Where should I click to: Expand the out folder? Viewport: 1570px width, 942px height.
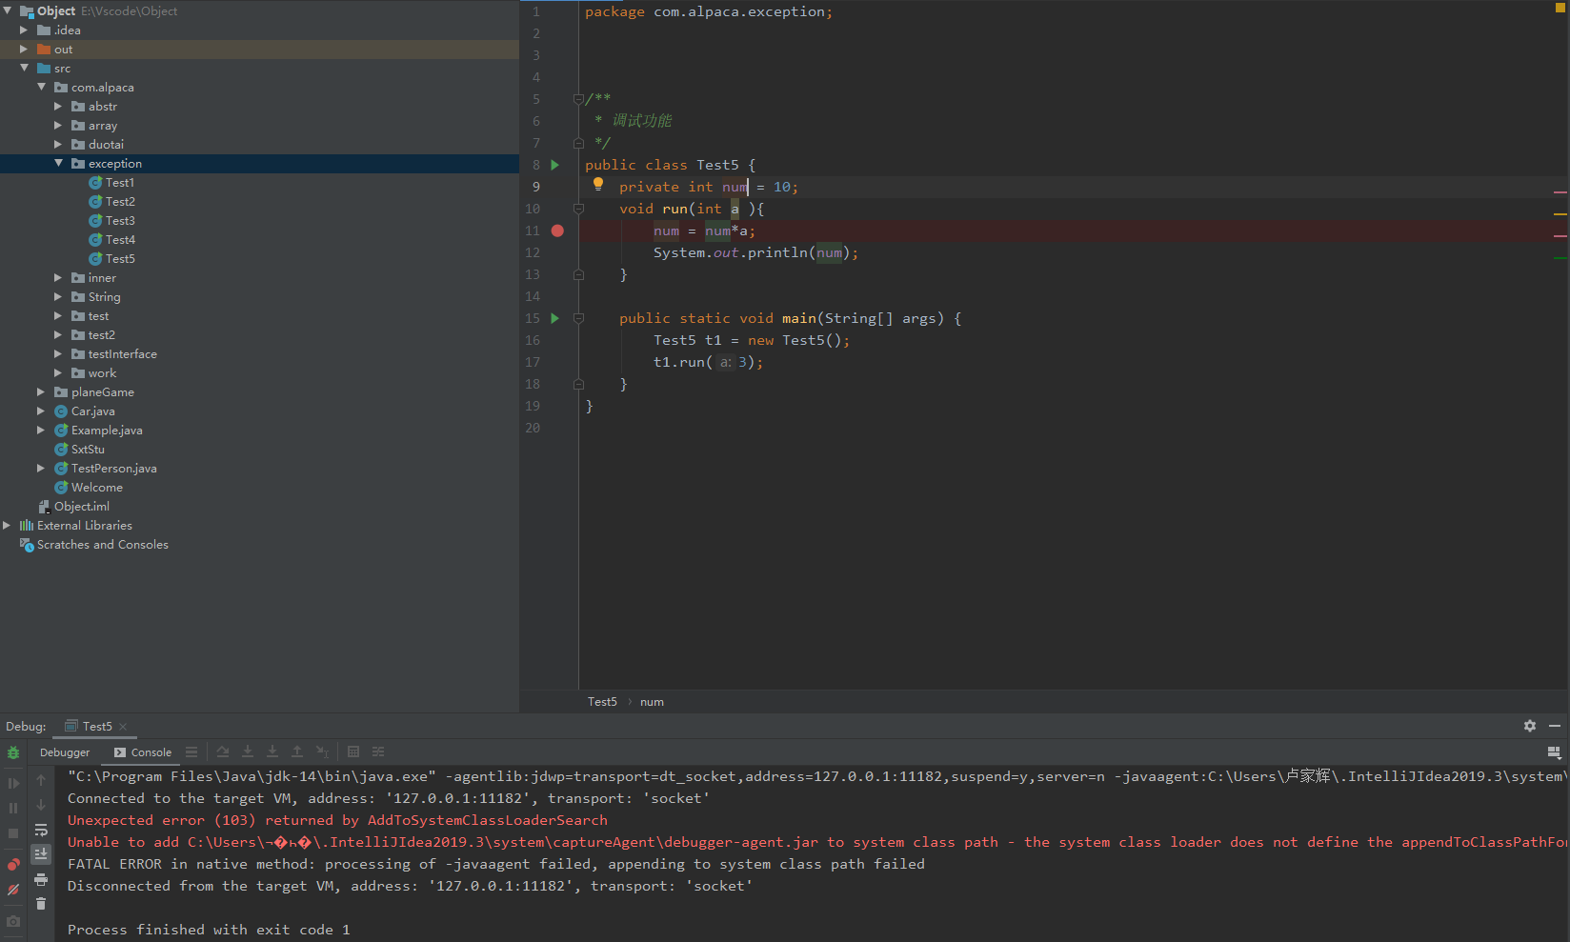(x=24, y=49)
